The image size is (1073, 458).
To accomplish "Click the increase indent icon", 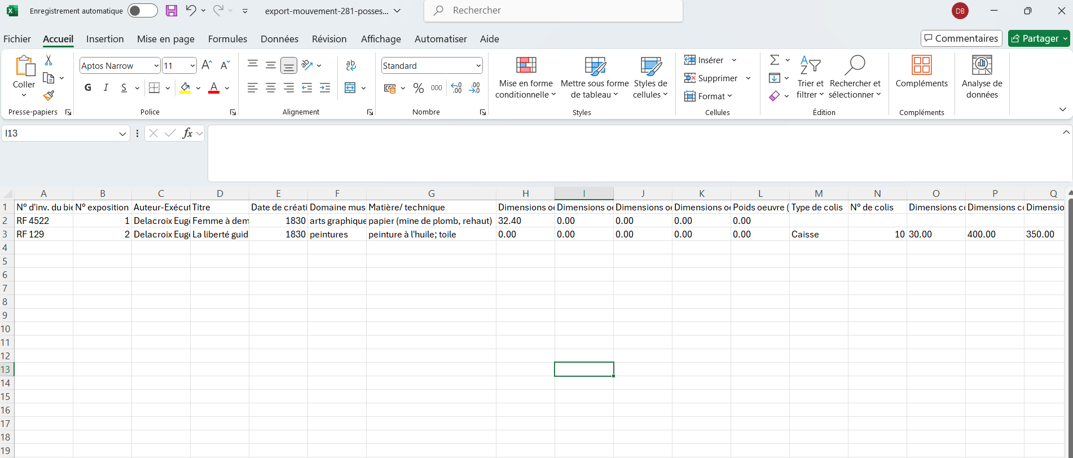I will (325, 87).
